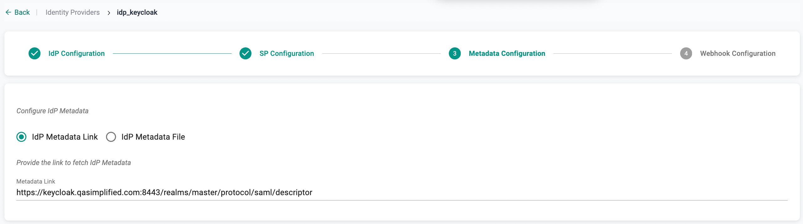The width and height of the screenshot is (803, 224).
Task: Click the Back arrow icon
Action: click(8, 12)
